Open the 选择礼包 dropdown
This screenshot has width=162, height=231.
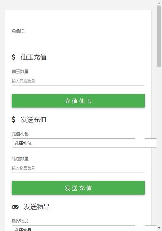[84, 143]
